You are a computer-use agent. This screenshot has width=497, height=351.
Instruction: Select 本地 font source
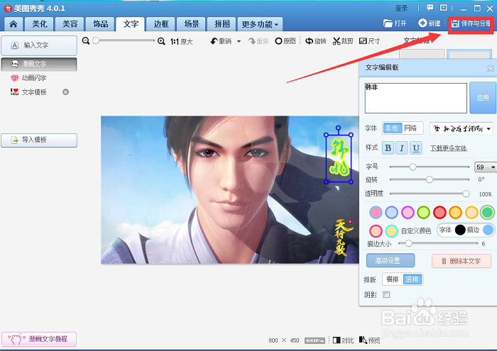coord(392,128)
